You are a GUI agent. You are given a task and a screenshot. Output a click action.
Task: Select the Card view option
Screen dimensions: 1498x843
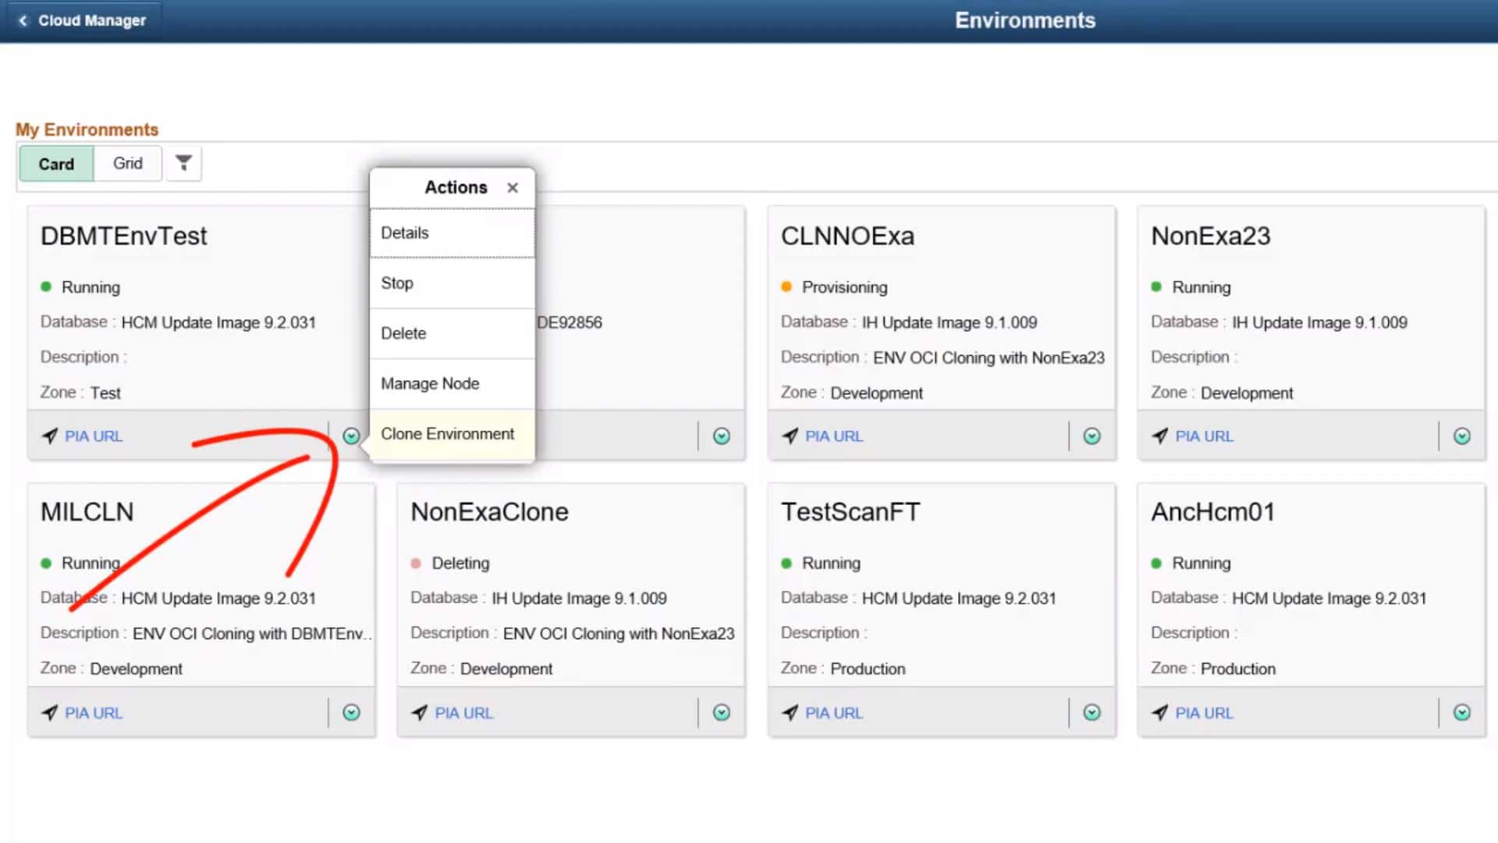click(x=55, y=163)
